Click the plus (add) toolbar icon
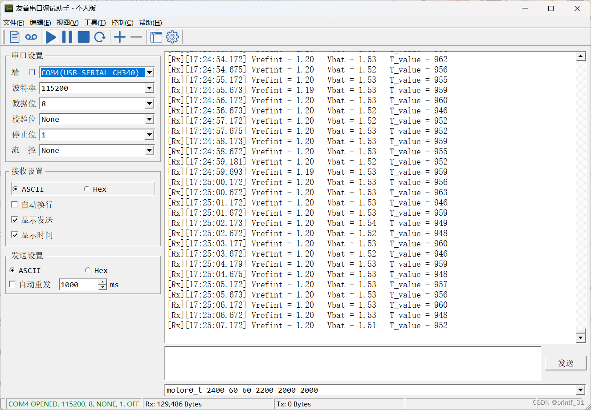This screenshot has height=410, width=591. coord(120,37)
